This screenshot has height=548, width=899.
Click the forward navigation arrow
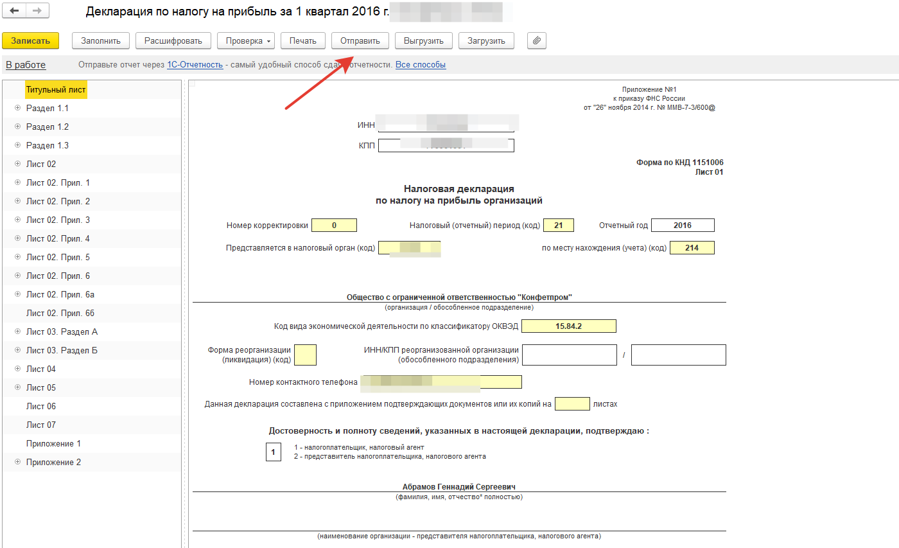[x=37, y=11]
